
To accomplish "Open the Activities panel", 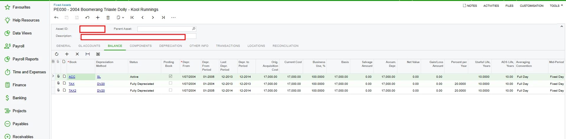I will [491, 6].
